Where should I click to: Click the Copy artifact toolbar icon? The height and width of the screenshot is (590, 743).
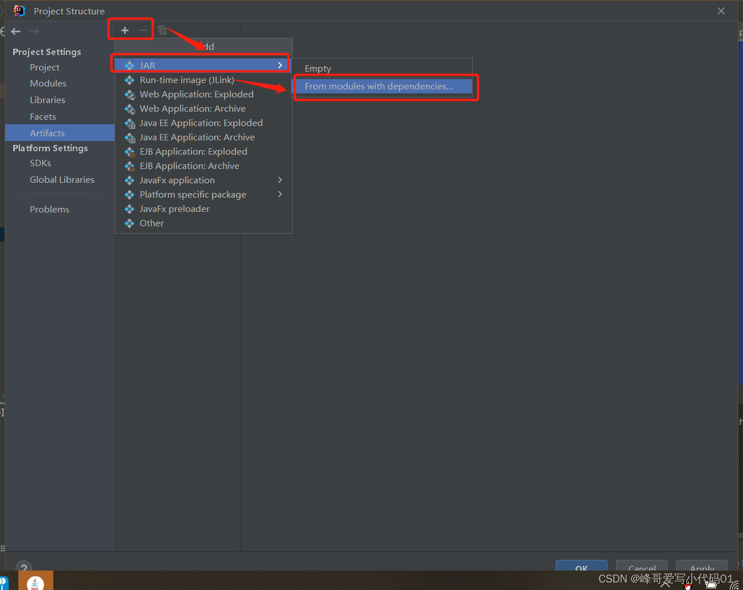click(x=162, y=30)
